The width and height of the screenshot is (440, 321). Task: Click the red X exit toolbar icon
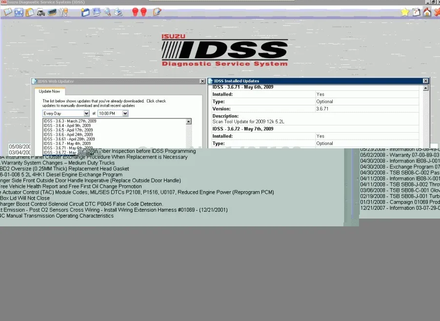pyautogui.click(x=437, y=12)
